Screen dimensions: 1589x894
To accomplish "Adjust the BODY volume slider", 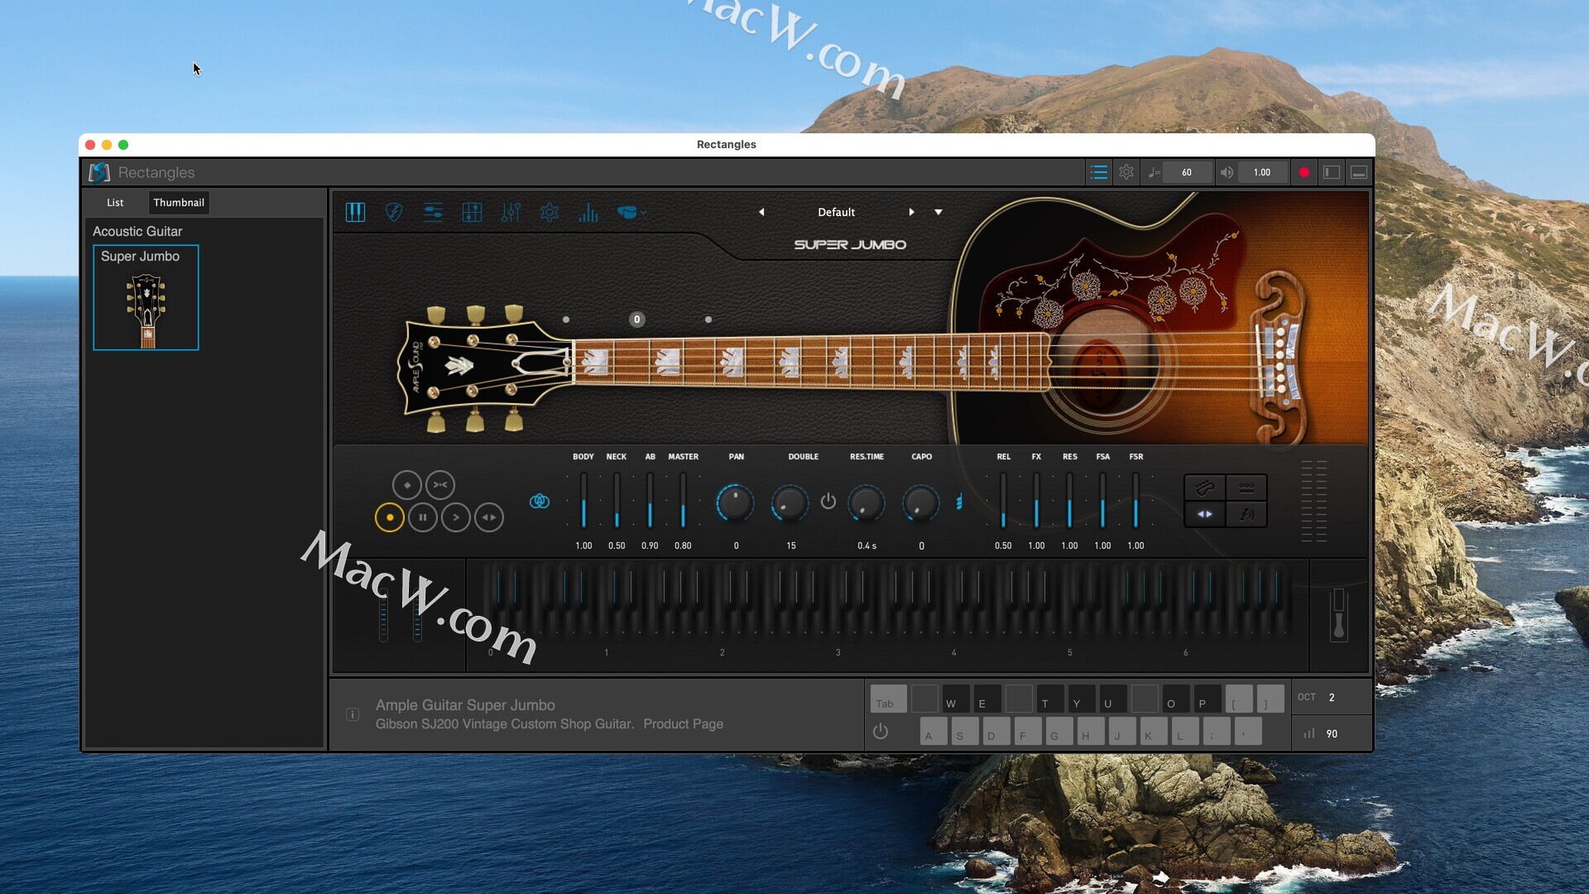I will [x=583, y=501].
